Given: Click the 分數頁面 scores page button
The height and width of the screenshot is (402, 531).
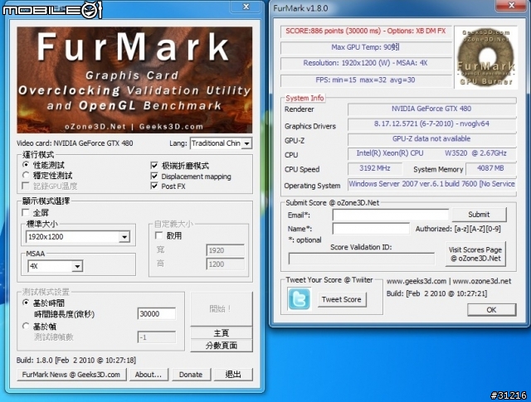Looking at the screenshot, I should click(x=222, y=346).
